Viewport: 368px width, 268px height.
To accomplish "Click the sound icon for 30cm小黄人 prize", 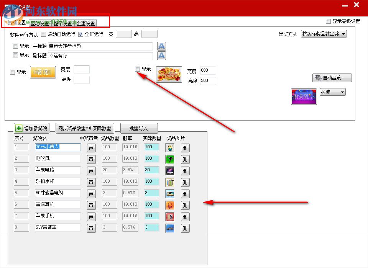I will click(x=91, y=147).
